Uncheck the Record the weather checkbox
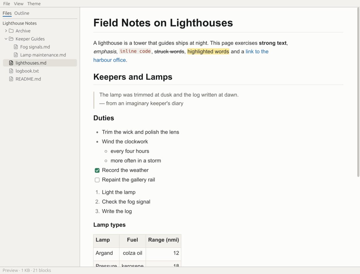The width and height of the screenshot is (360, 274). tap(97, 170)
